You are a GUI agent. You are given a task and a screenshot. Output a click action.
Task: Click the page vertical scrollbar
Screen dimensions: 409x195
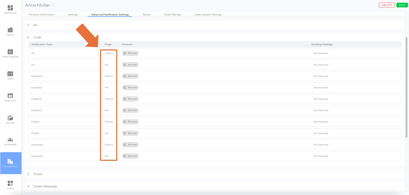[406, 86]
